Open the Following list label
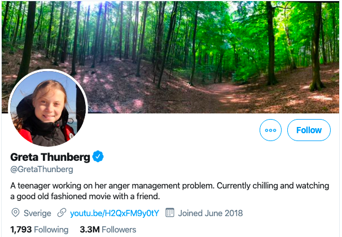 click(51, 230)
